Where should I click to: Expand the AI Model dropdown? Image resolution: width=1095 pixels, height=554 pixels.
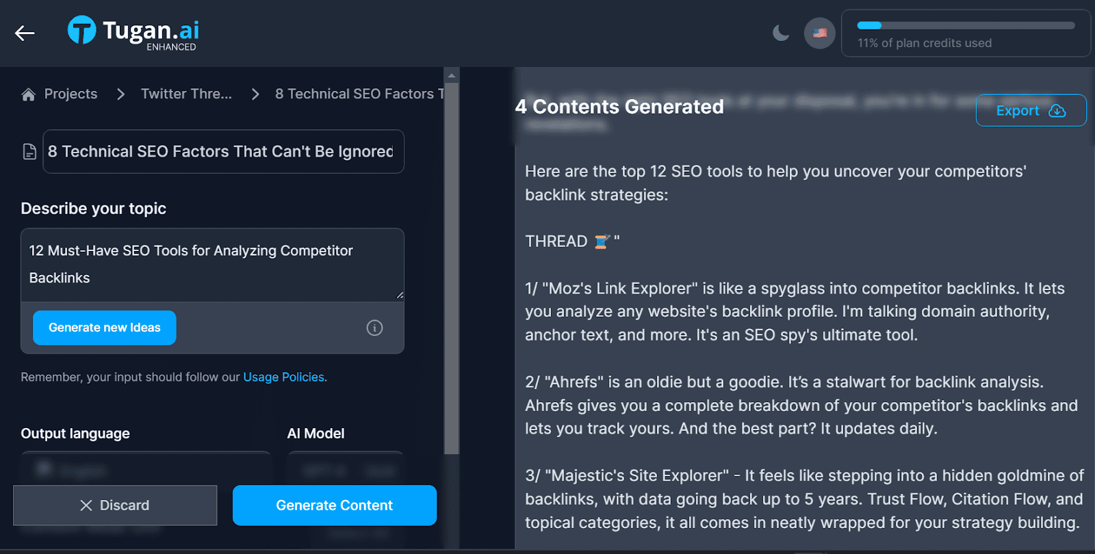(345, 469)
